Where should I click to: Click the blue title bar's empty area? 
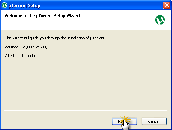101,5
